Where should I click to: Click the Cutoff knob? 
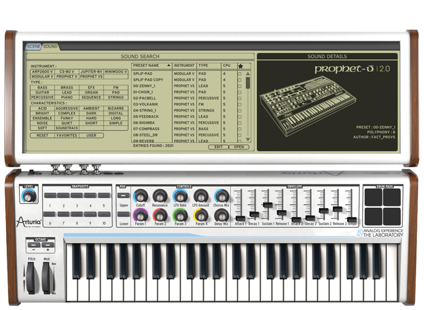point(140,196)
